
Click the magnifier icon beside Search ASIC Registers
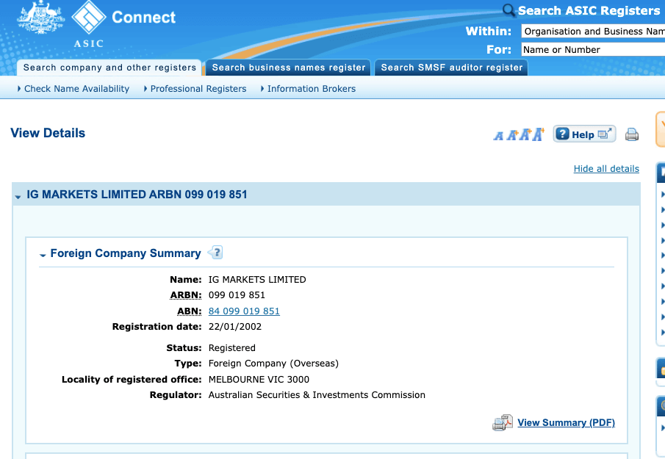(x=508, y=10)
